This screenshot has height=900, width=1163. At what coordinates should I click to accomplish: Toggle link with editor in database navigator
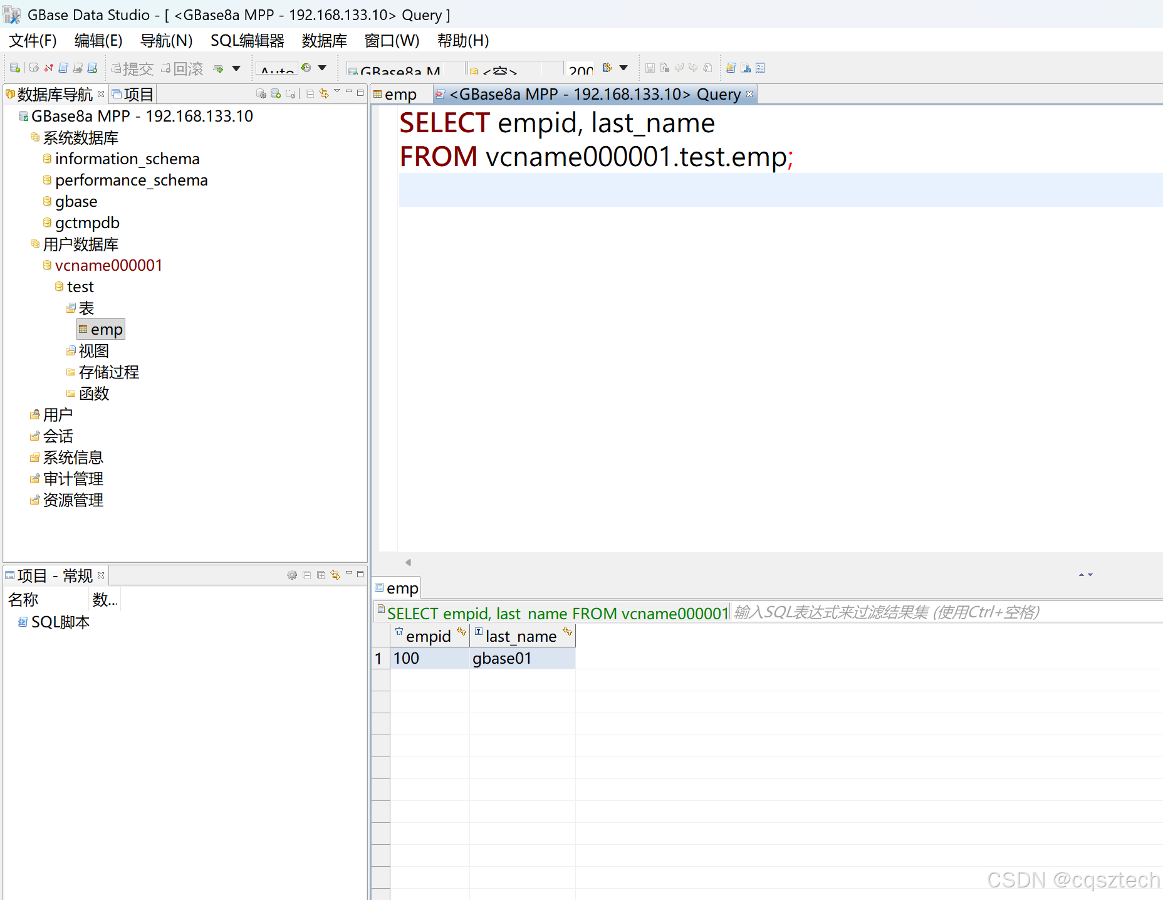pyautogui.click(x=324, y=93)
